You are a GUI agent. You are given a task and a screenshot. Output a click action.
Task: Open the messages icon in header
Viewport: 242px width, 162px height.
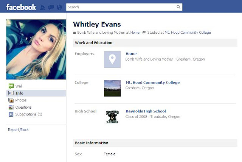(x=51, y=7)
